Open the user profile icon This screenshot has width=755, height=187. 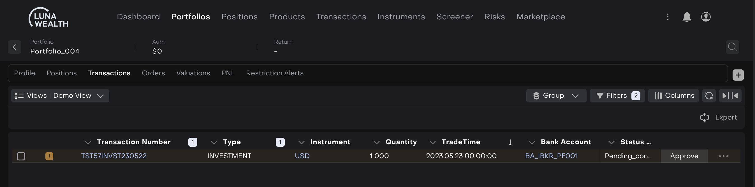tap(706, 17)
